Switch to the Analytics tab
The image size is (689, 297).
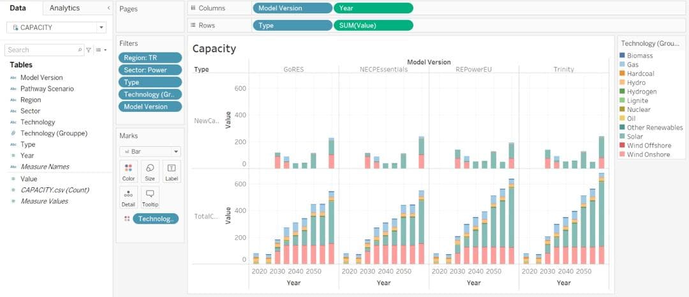(x=64, y=8)
